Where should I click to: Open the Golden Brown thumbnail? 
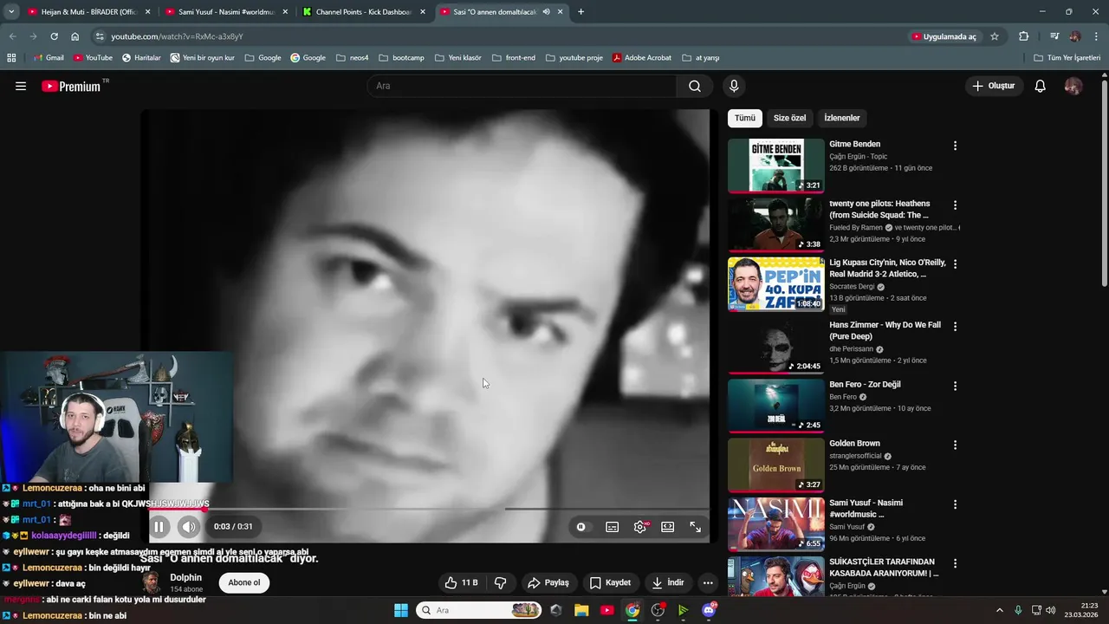point(776,465)
